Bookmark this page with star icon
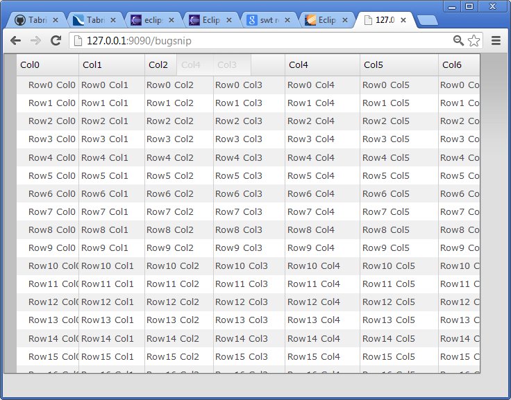This screenshot has width=511, height=400. pyautogui.click(x=474, y=41)
